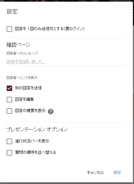Click the 回答を編集 label text
The width and height of the screenshot is (134, 184).
[x=24, y=99]
